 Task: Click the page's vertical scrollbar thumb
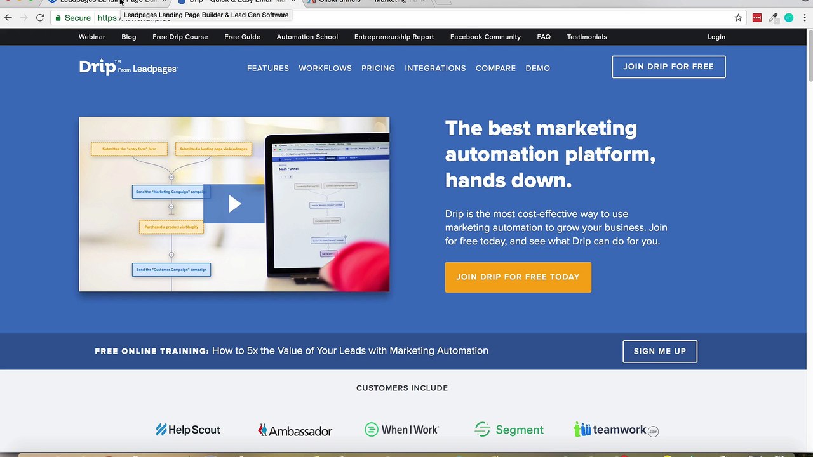(x=810, y=55)
